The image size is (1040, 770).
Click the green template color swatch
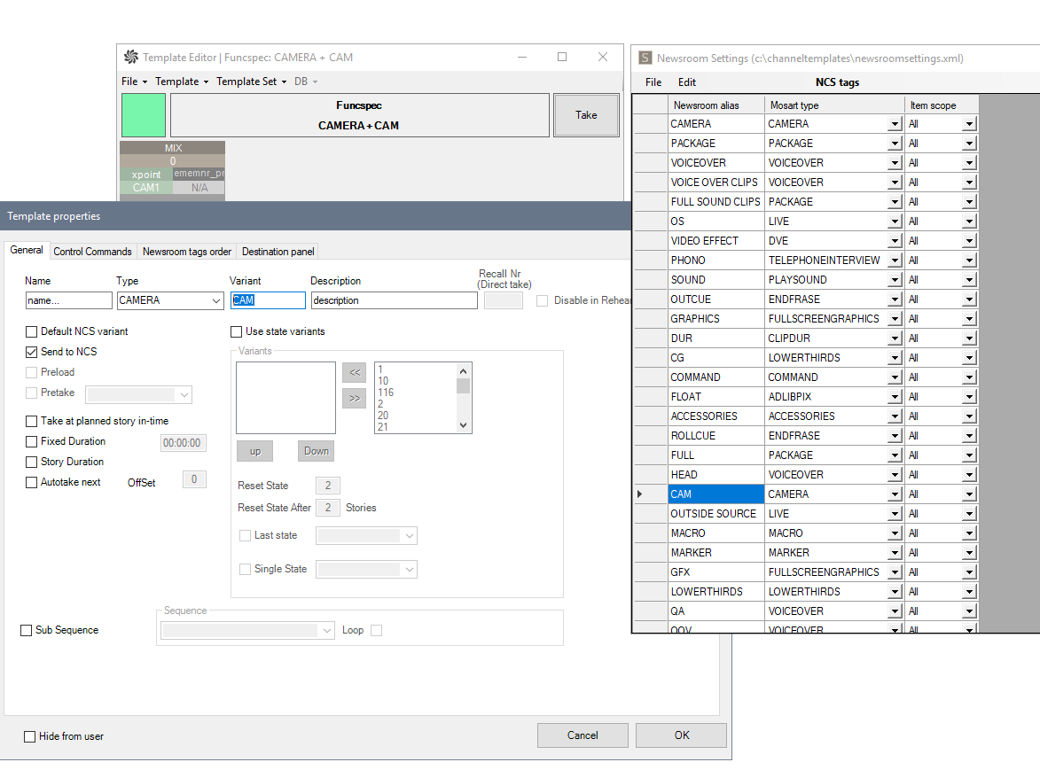pos(144,115)
